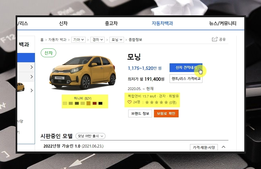
Task: Go to 자동차 백과 breadcrumb
Action: click(57, 40)
